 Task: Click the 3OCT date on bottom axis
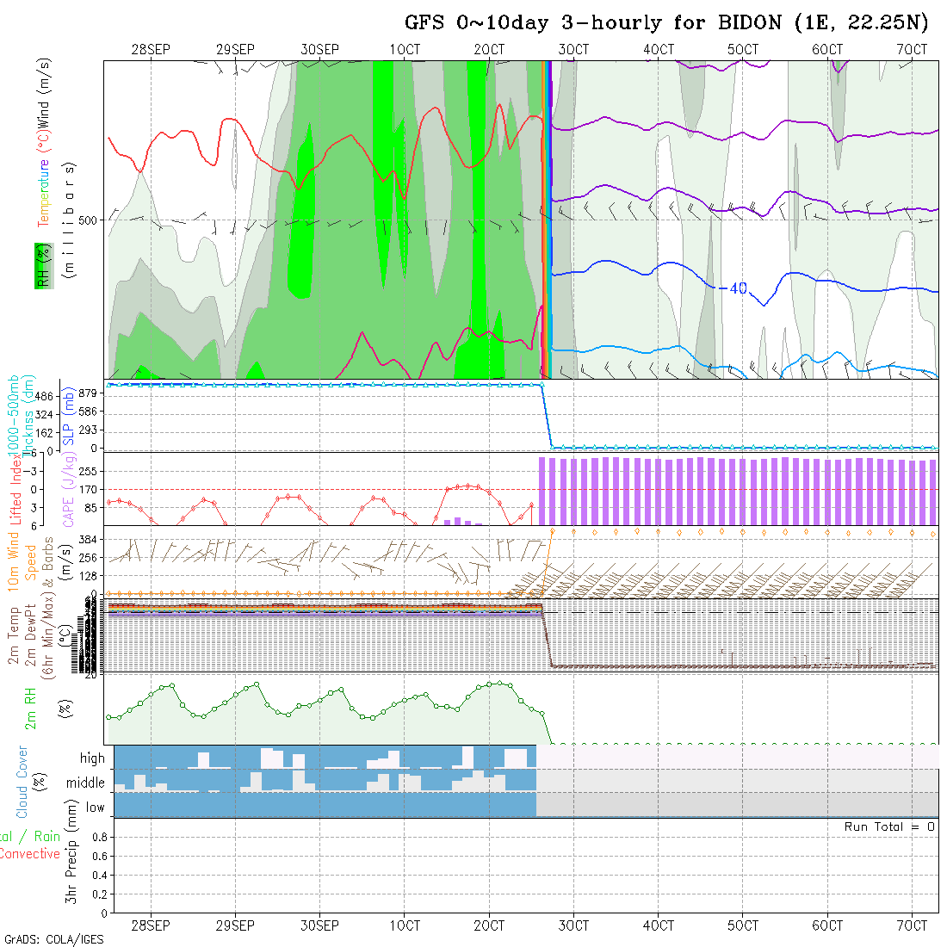[x=573, y=925]
